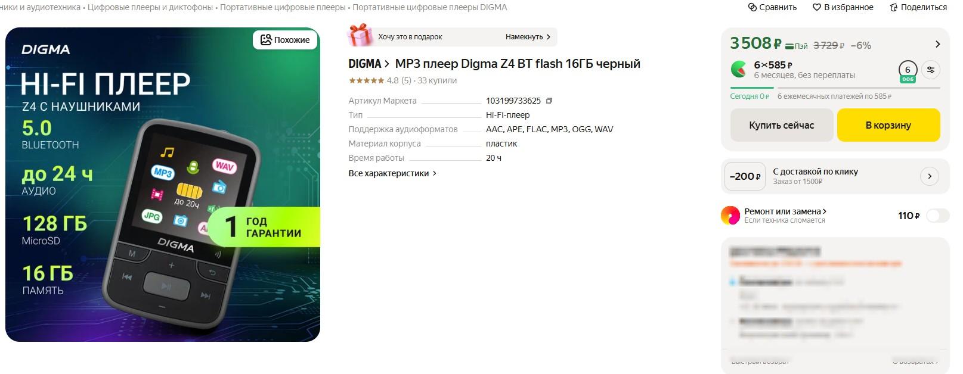The image size is (963, 374).
Task: Open installment settings via the sliders icon
Action: [x=931, y=70]
